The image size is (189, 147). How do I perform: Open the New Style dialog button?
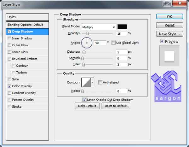[x=169, y=34]
